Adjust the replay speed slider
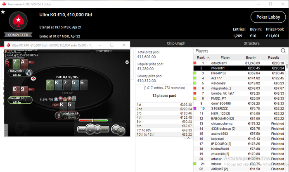289x172 pixels. click(x=93, y=120)
